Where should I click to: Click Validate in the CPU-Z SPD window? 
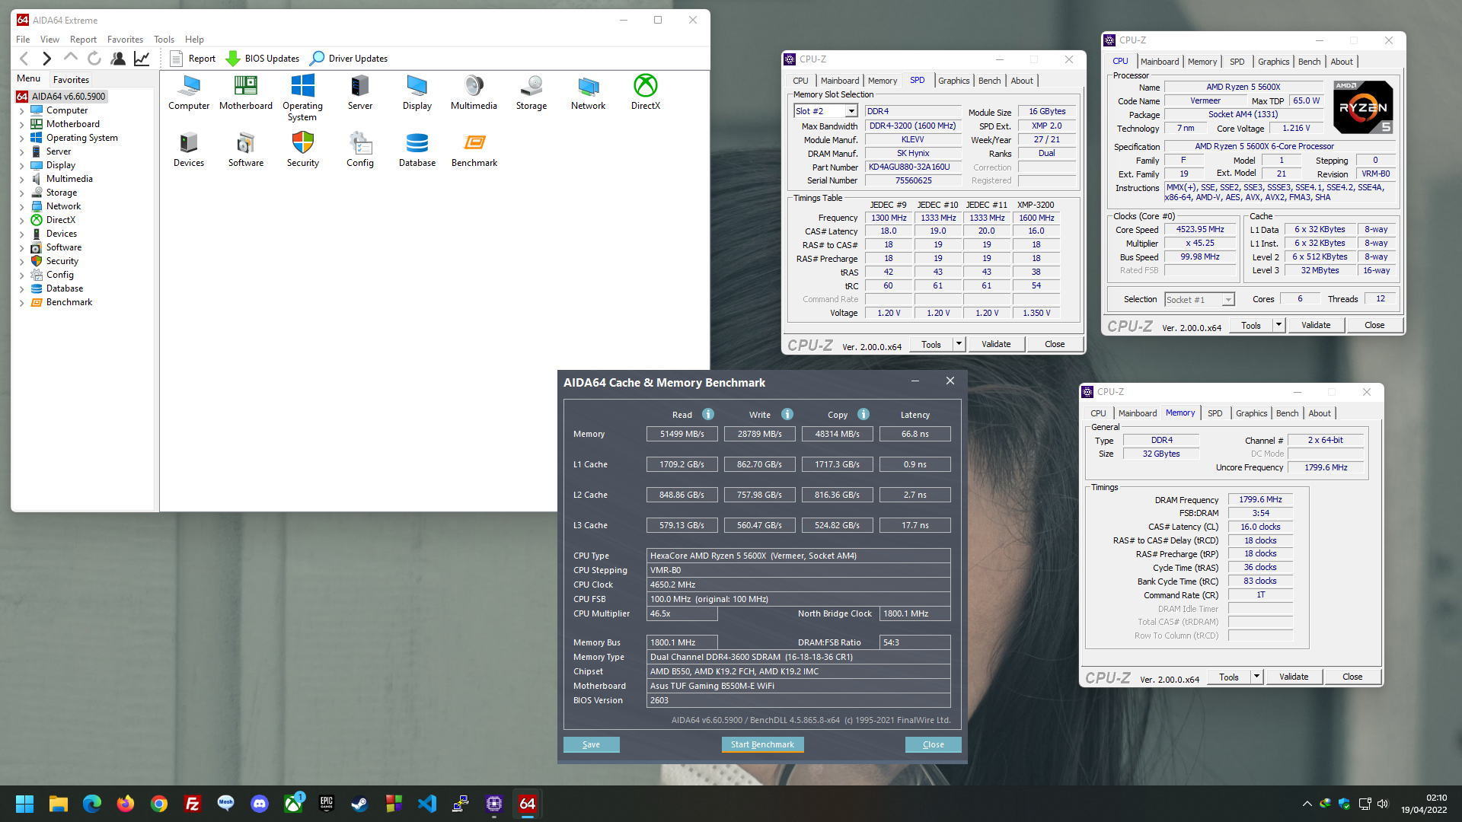[x=996, y=345]
